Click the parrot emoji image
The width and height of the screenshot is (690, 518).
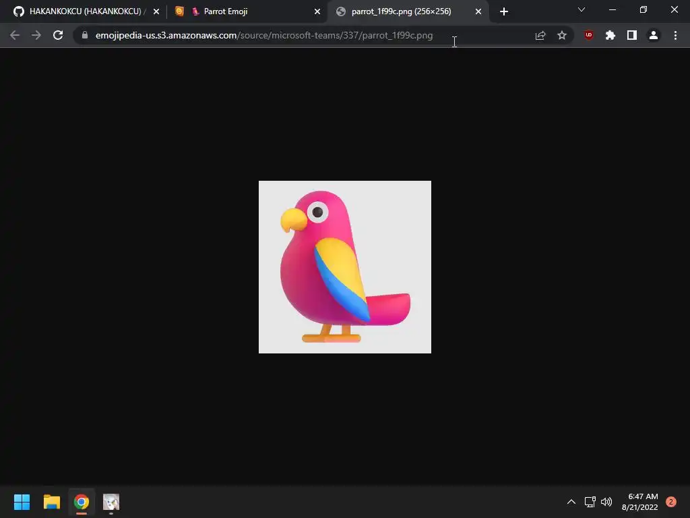(345, 267)
